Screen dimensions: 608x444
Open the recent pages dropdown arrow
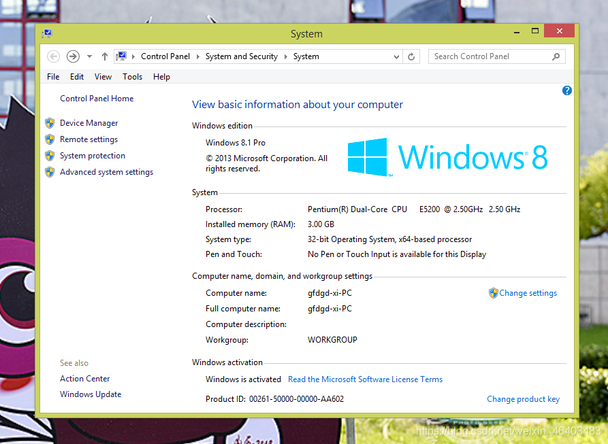89,56
